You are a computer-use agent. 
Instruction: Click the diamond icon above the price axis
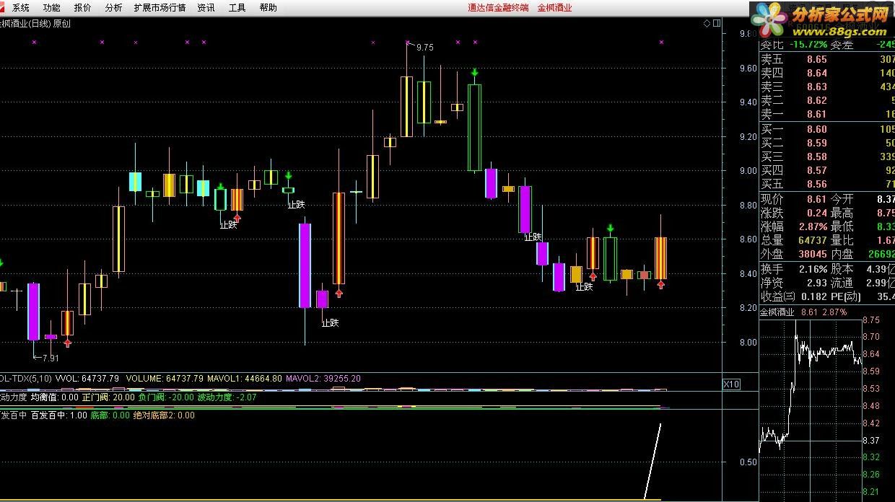(707, 23)
